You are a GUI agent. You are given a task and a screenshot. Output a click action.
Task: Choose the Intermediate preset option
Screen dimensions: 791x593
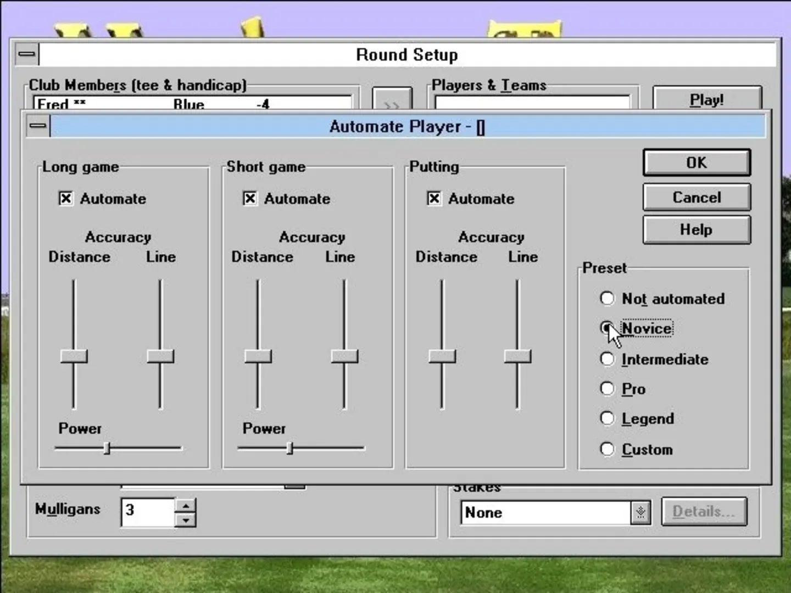(607, 359)
